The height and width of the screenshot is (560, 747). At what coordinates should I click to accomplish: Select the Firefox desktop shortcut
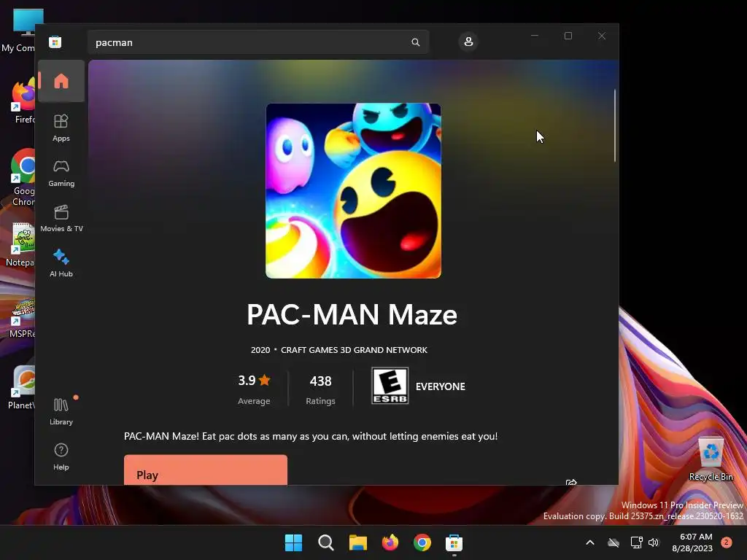tap(23, 101)
